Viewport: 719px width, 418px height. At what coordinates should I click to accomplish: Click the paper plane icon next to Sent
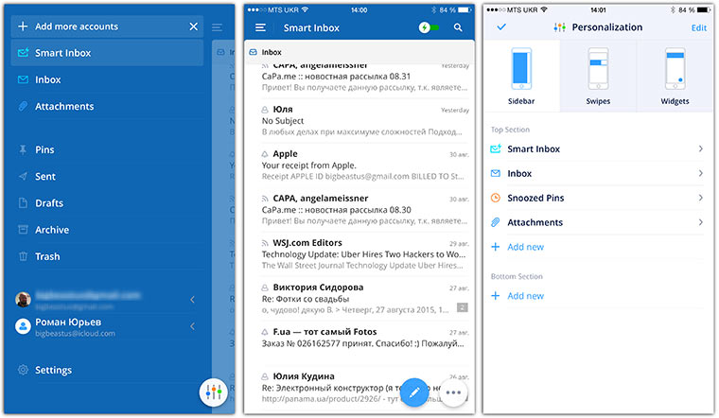tap(23, 176)
